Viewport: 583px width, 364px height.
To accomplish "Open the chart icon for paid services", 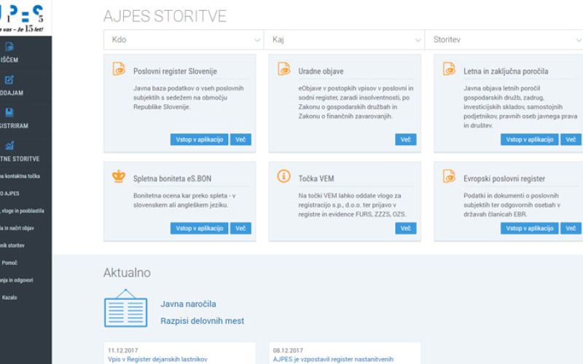I will (9, 145).
